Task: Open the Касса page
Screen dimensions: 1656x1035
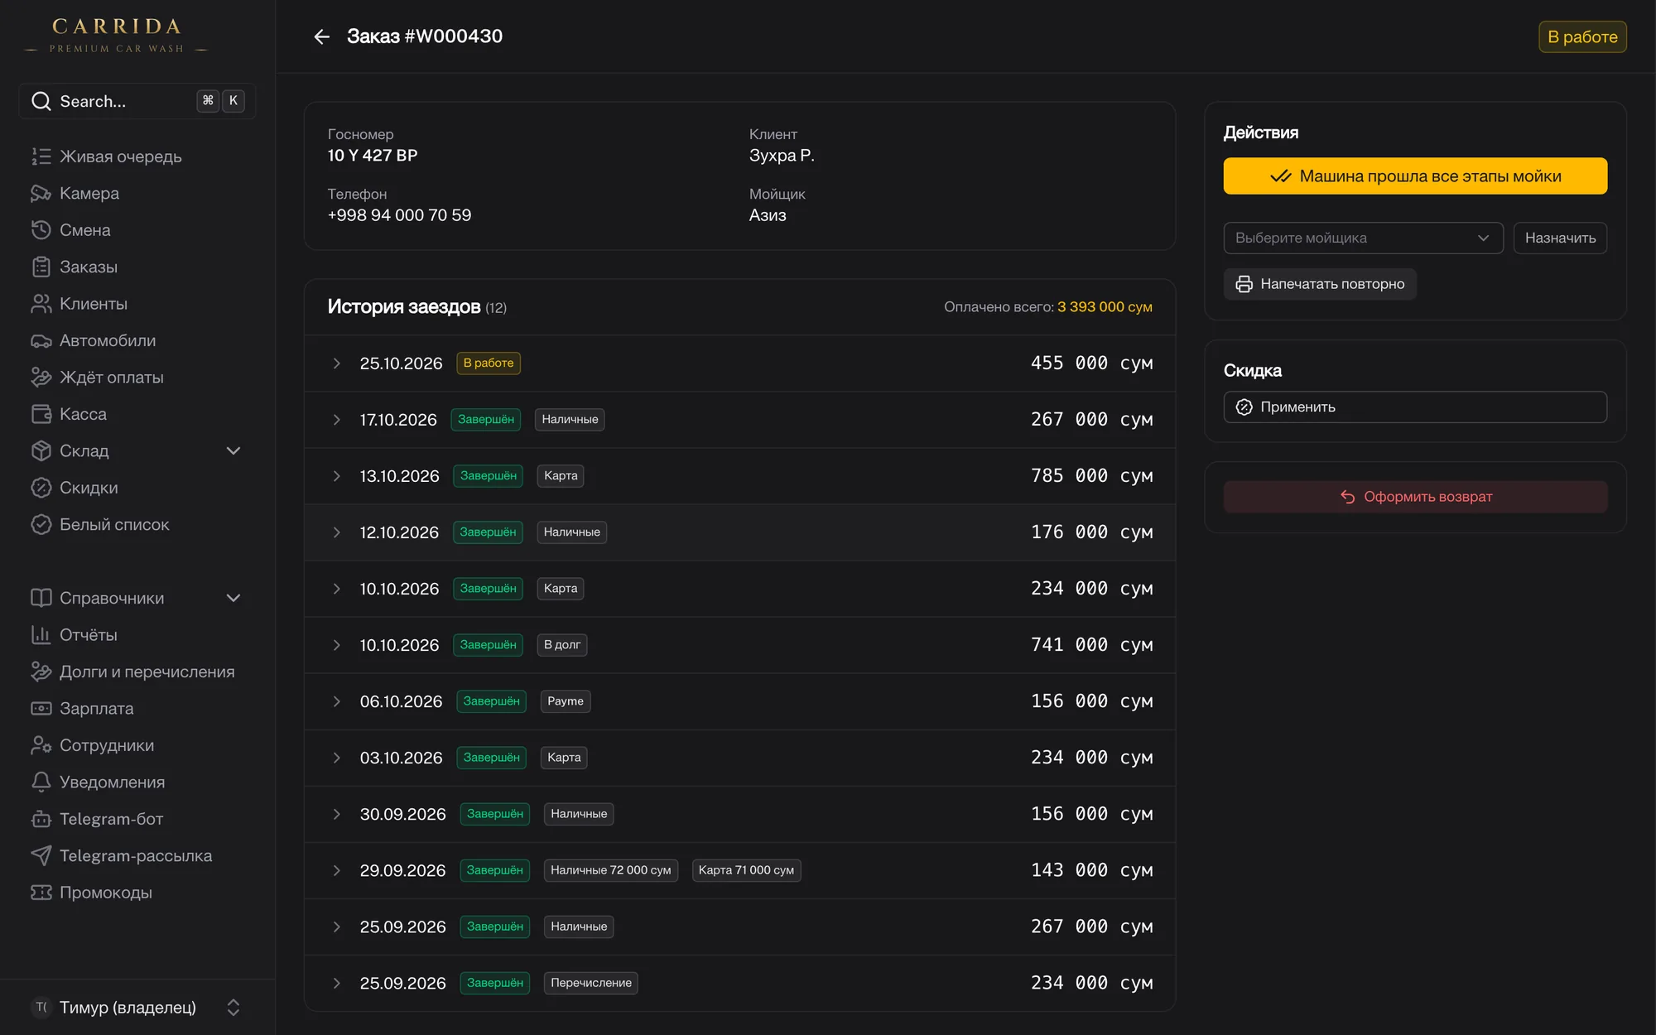Action: pos(137,414)
